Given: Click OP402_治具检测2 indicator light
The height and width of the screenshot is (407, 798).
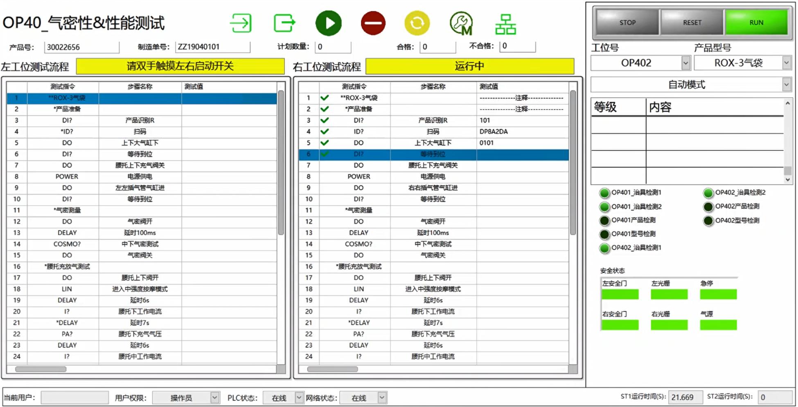Looking at the screenshot, I should [708, 193].
